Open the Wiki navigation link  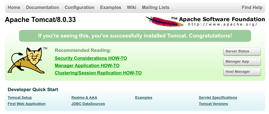[x=132, y=8]
